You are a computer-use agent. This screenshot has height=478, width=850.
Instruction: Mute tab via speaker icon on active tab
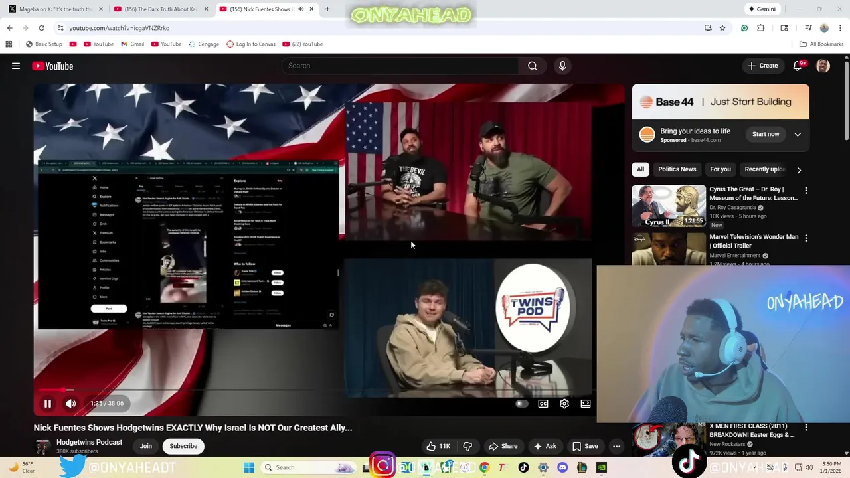(301, 9)
